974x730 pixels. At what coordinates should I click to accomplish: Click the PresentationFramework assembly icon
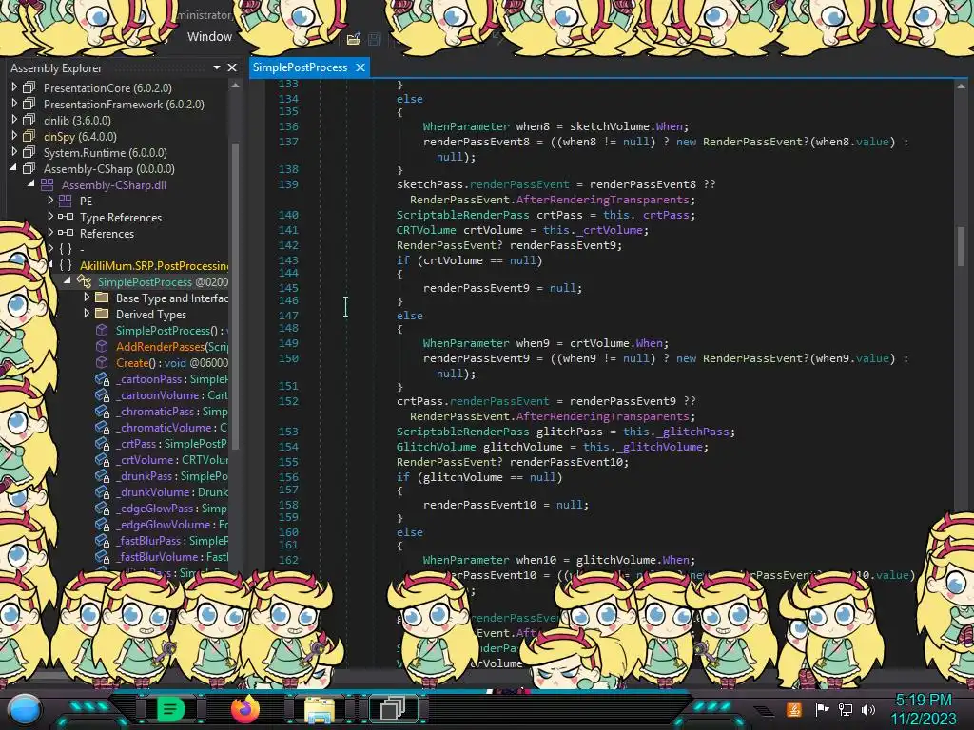[x=29, y=104]
